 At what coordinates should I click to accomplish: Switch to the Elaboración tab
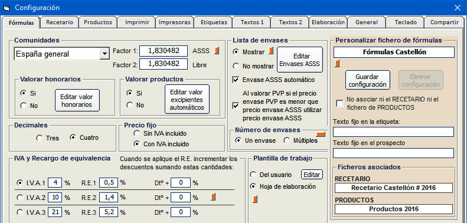328,22
